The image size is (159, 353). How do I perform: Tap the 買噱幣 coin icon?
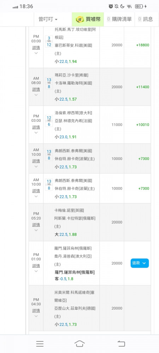click(79, 19)
